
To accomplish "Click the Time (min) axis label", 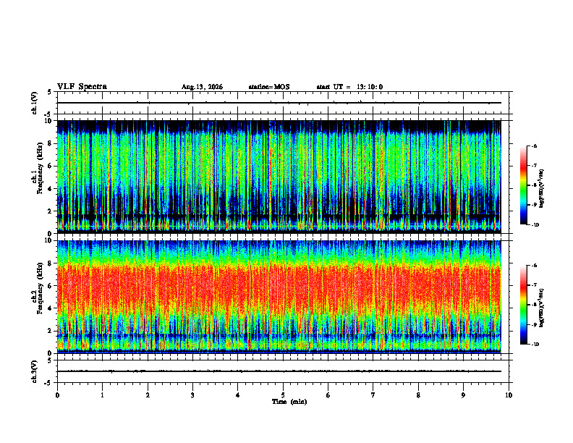I will pos(289,402).
